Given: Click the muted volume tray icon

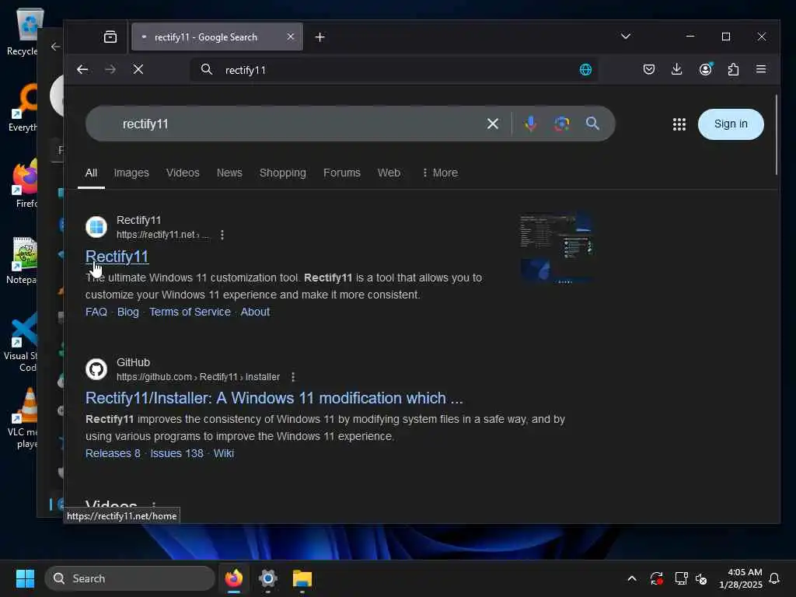Looking at the screenshot, I should click(x=701, y=578).
